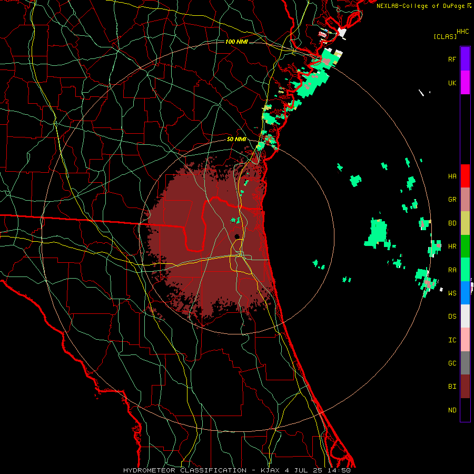Screen dimensions: 474x474
Task: Click the 'KJAX' station identifier
Action: point(270,470)
